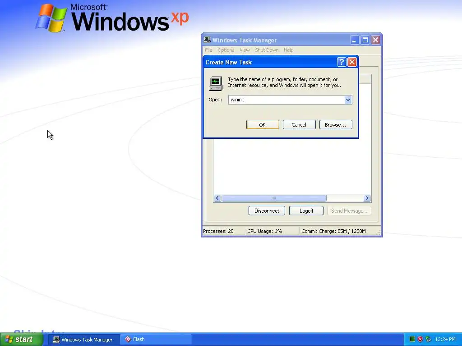Image resolution: width=462 pixels, height=346 pixels.
Task: Click the Disconnect button
Action: (x=267, y=211)
